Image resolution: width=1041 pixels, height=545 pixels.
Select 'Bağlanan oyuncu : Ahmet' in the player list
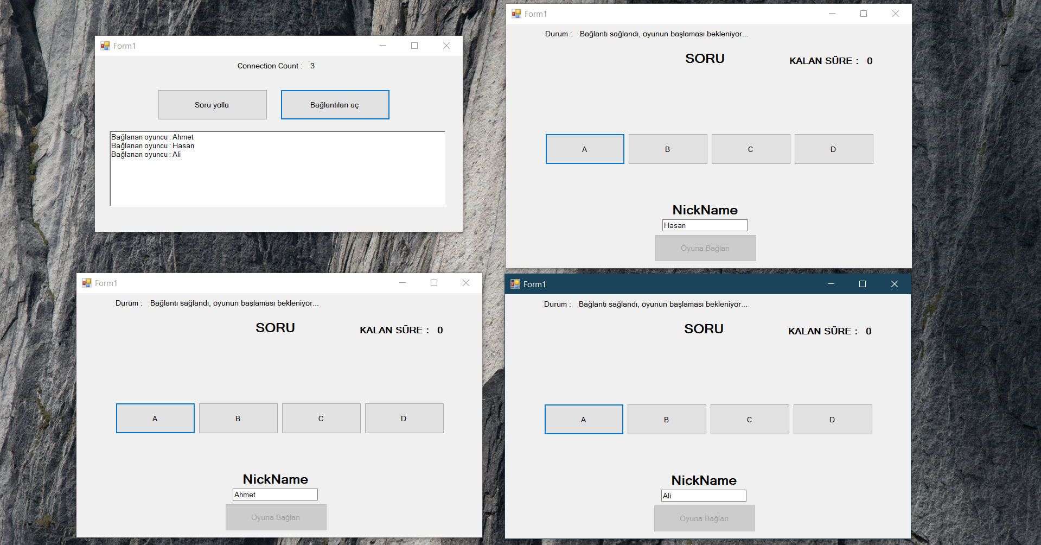[x=152, y=137]
